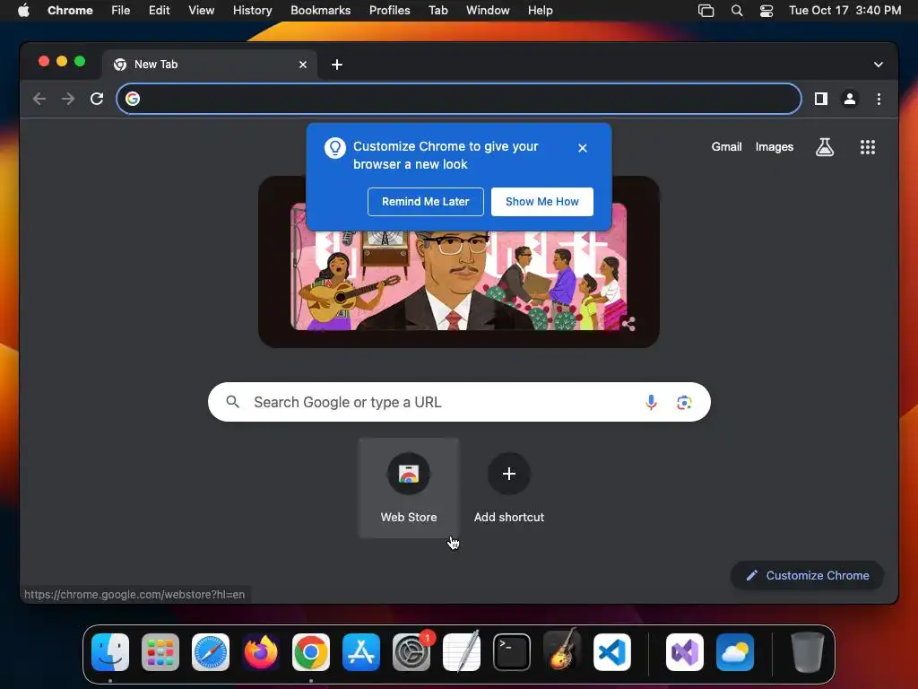Click the Chrome icon in the dock

point(311,652)
